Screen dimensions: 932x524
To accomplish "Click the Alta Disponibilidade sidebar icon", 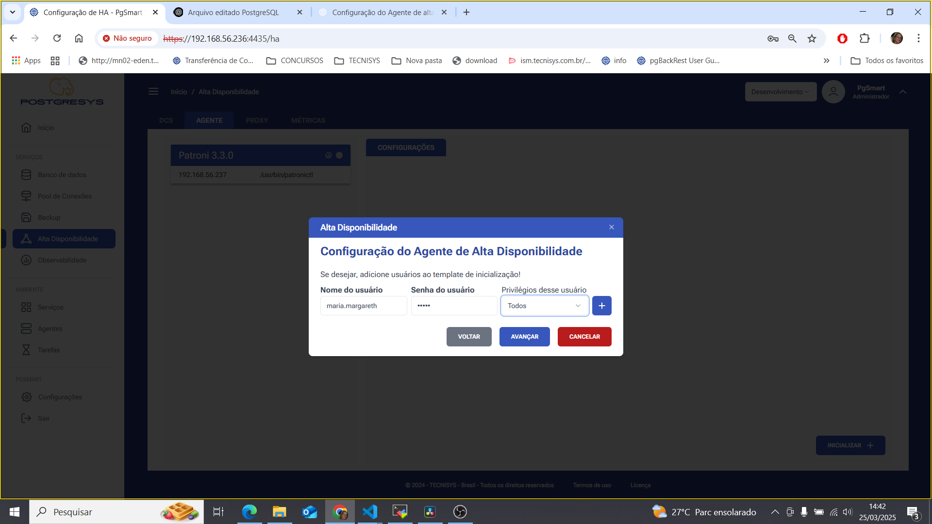I will point(26,239).
